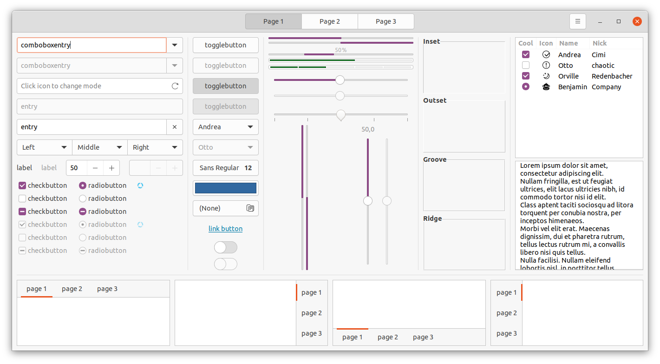Uncheck the Cool checkbox for Orville
This screenshot has height=364, width=660.
[x=526, y=76]
